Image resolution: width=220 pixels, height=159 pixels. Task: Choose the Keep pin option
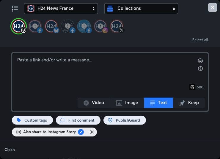click(189, 103)
